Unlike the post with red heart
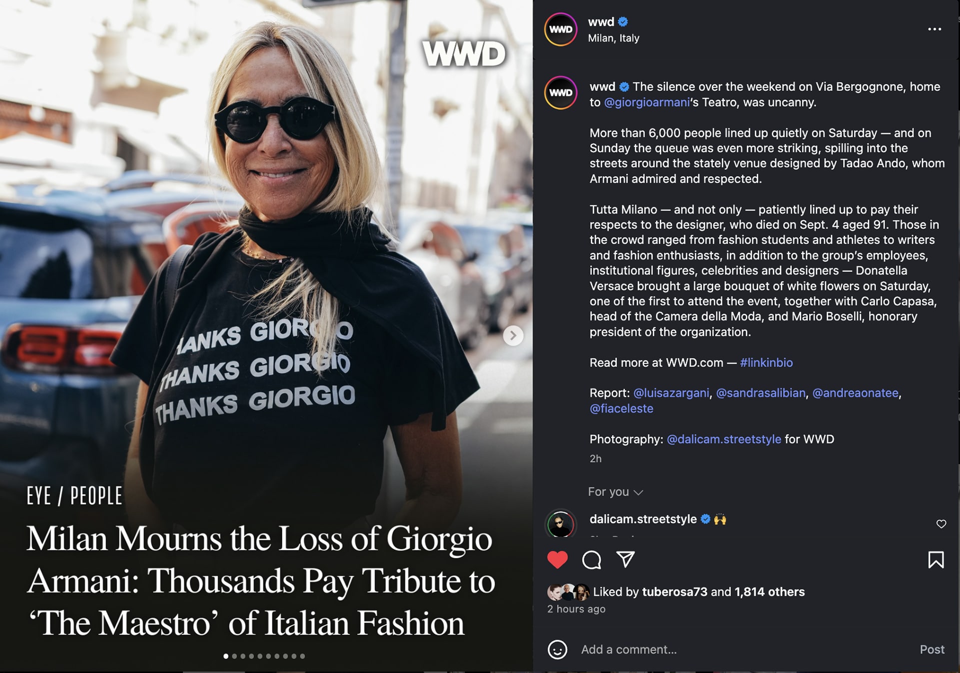 (557, 559)
